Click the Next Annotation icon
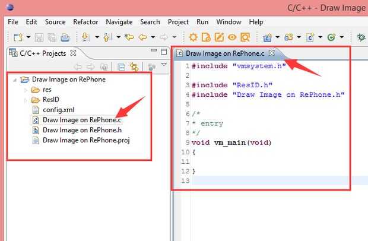 pyautogui.click(x=85, y=37)
